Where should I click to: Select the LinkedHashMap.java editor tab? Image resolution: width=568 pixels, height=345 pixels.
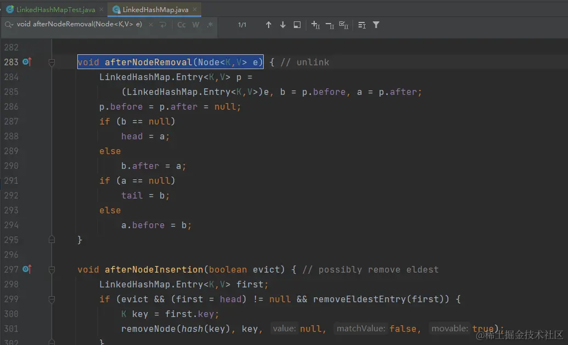tap(155, 10)
